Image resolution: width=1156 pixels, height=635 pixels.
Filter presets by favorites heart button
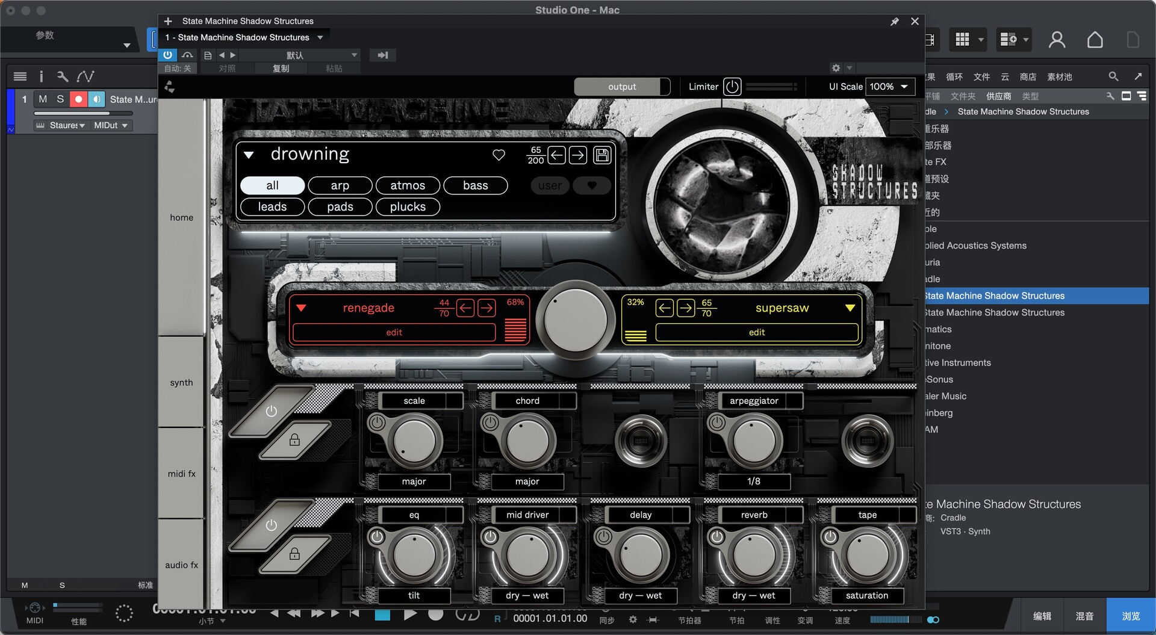[592, 185]
